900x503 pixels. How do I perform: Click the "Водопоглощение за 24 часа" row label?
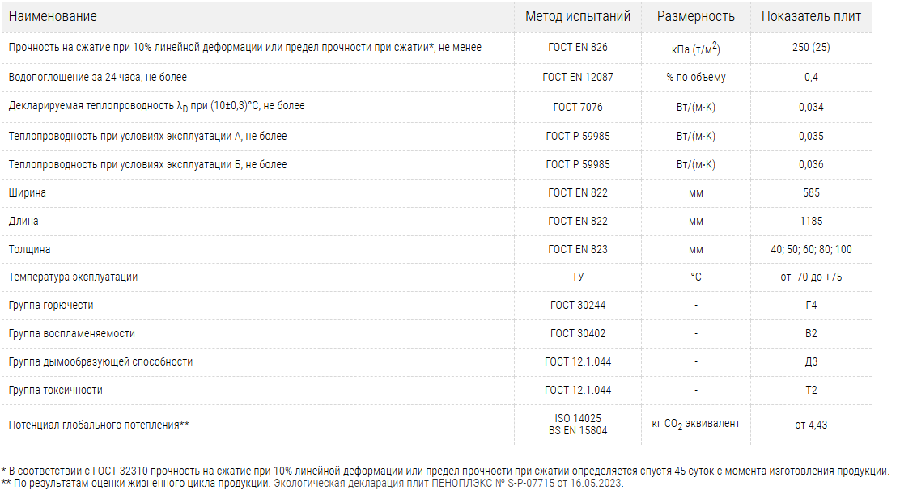[97, 77]
